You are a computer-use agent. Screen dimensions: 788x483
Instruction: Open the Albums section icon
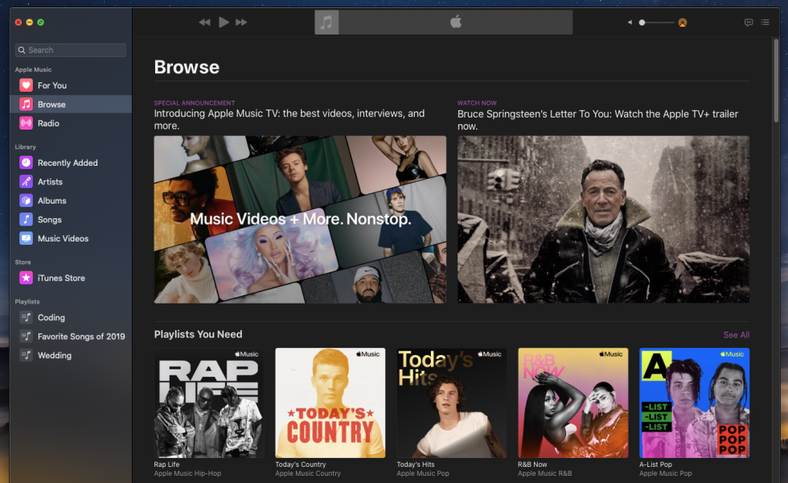click(x=24, y=200)
